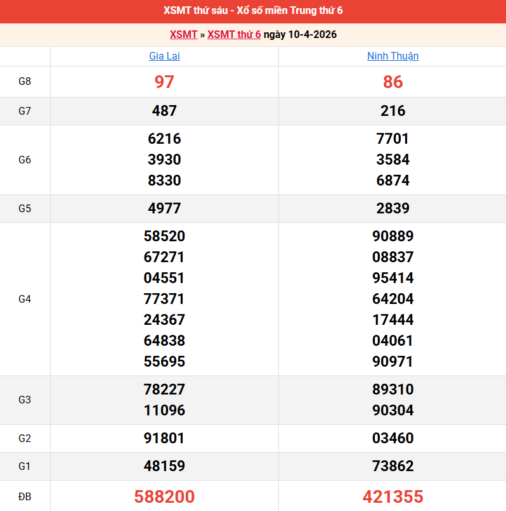Screen dimensions: 506x511
Task: Select the G4 row label
Action: tap(25, 299)
